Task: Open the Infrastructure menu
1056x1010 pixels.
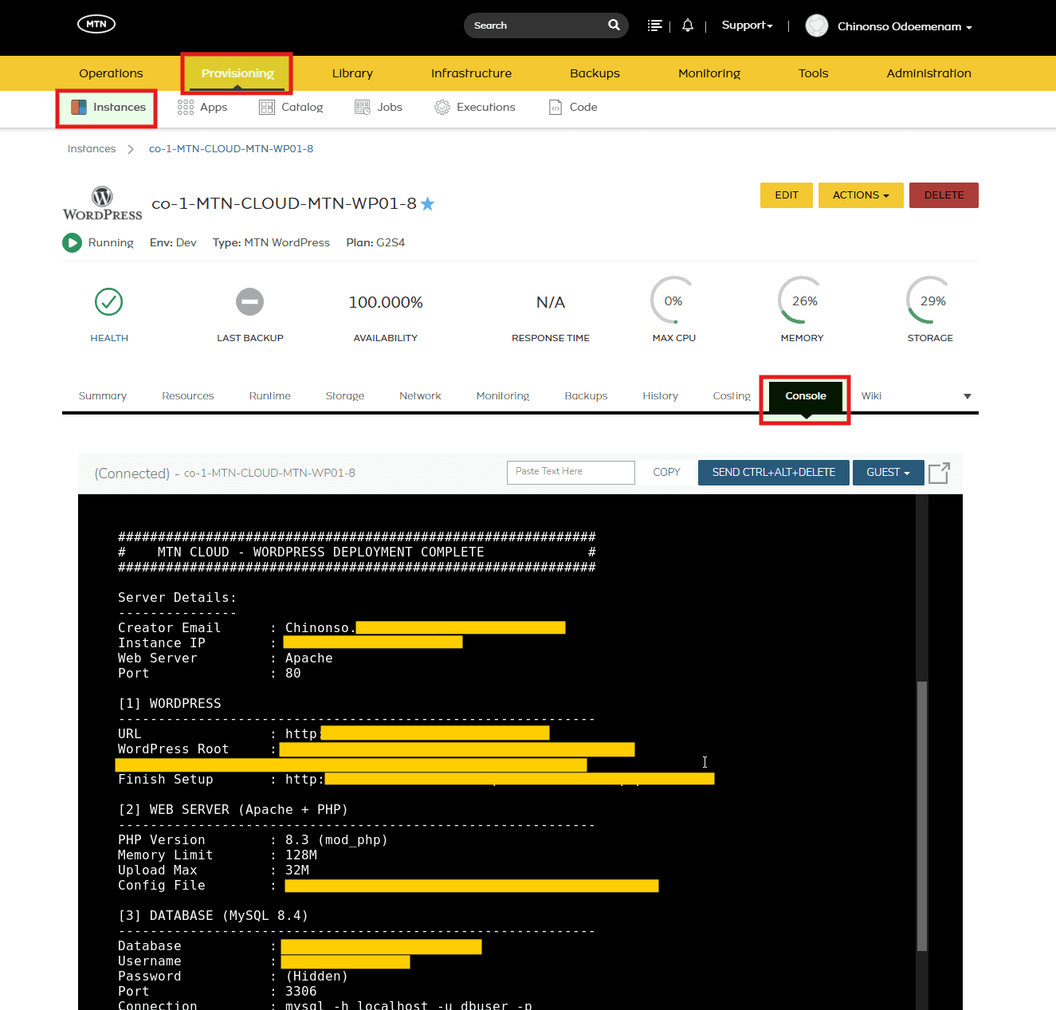Action: [x=472, y=73]
